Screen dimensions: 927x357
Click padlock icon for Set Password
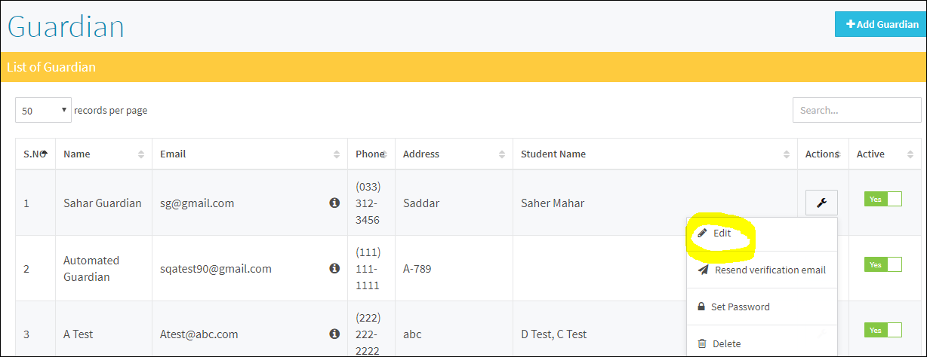tap(701, 307)
